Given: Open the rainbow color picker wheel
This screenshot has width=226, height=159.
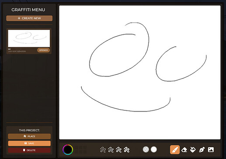Looking at the screenshot, I should click(x=68, y=149).
